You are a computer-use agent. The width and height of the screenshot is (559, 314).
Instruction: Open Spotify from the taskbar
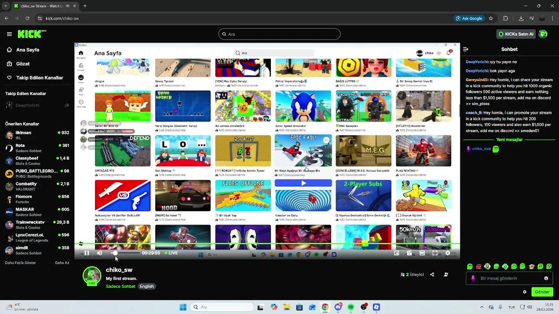point(351,307)
